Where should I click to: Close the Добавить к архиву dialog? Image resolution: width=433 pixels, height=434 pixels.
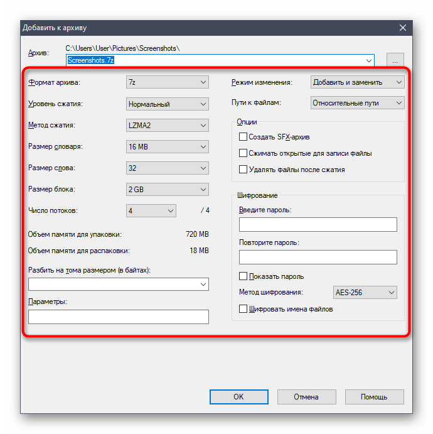[x=403, y=28]
